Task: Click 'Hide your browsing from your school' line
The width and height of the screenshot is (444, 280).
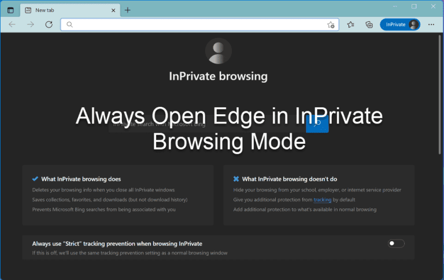Action: [x=317, y=190]
